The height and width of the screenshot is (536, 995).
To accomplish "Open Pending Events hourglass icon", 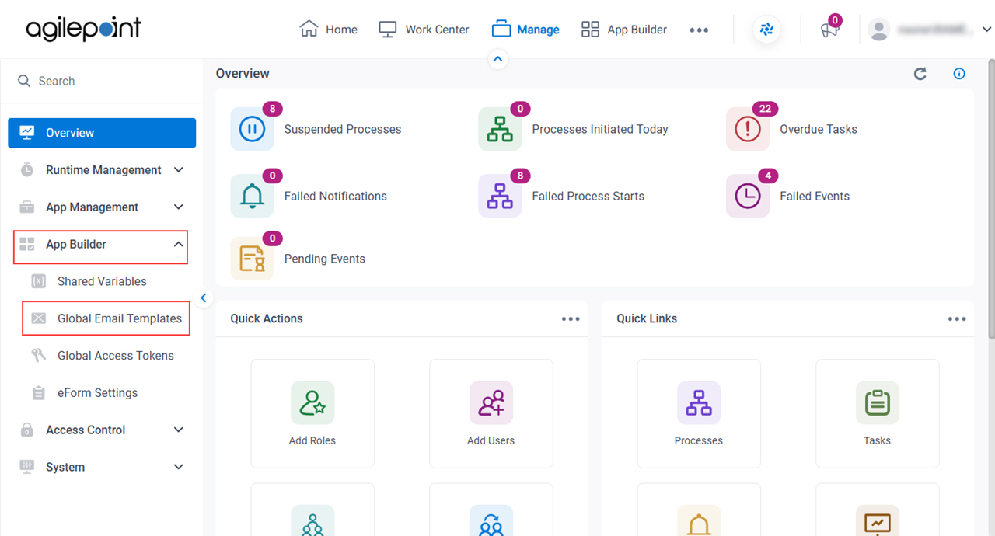I will [x=252, y=259].
